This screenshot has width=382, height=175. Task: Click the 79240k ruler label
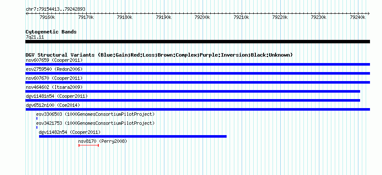pyautogui.click(x=358, y=17)
